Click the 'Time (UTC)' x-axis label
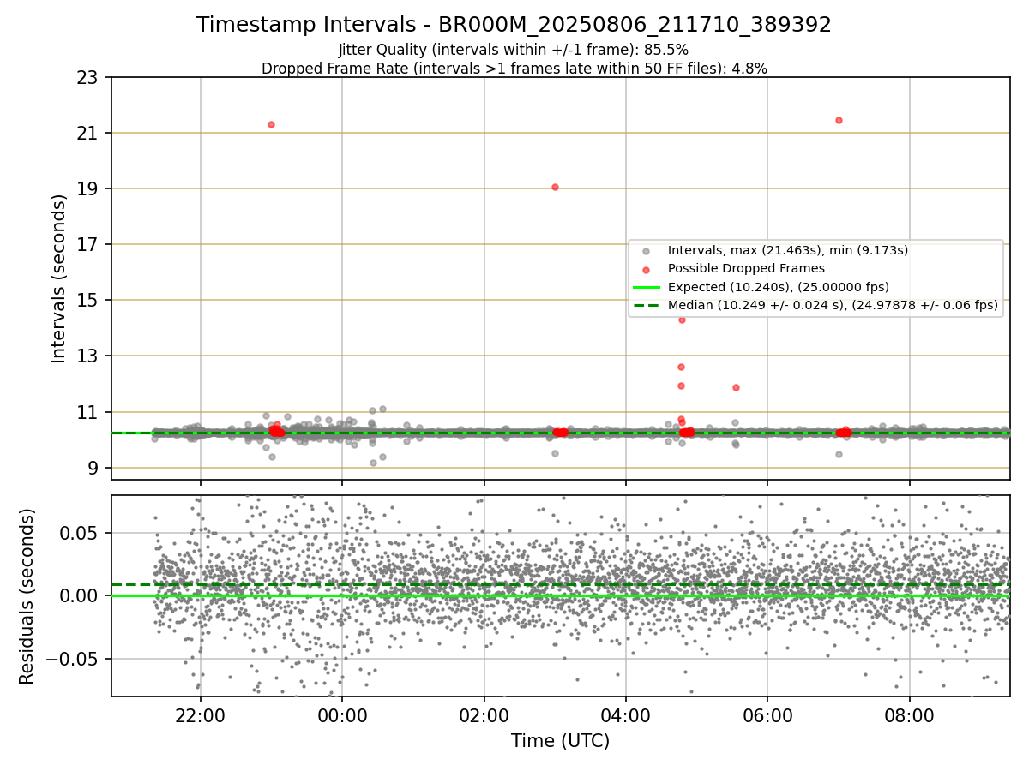This screenshot has width=1029, height=771. click(561, 741)
